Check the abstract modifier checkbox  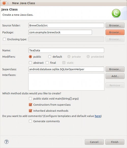point(30,63)
